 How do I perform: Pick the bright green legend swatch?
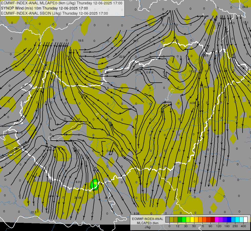[184, 219]
